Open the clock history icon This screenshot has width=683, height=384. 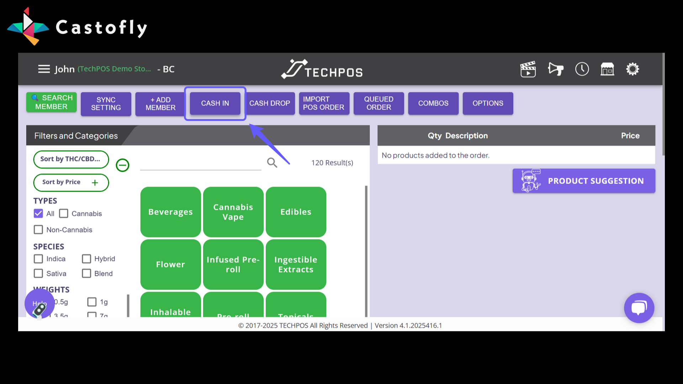coord(582,69)
